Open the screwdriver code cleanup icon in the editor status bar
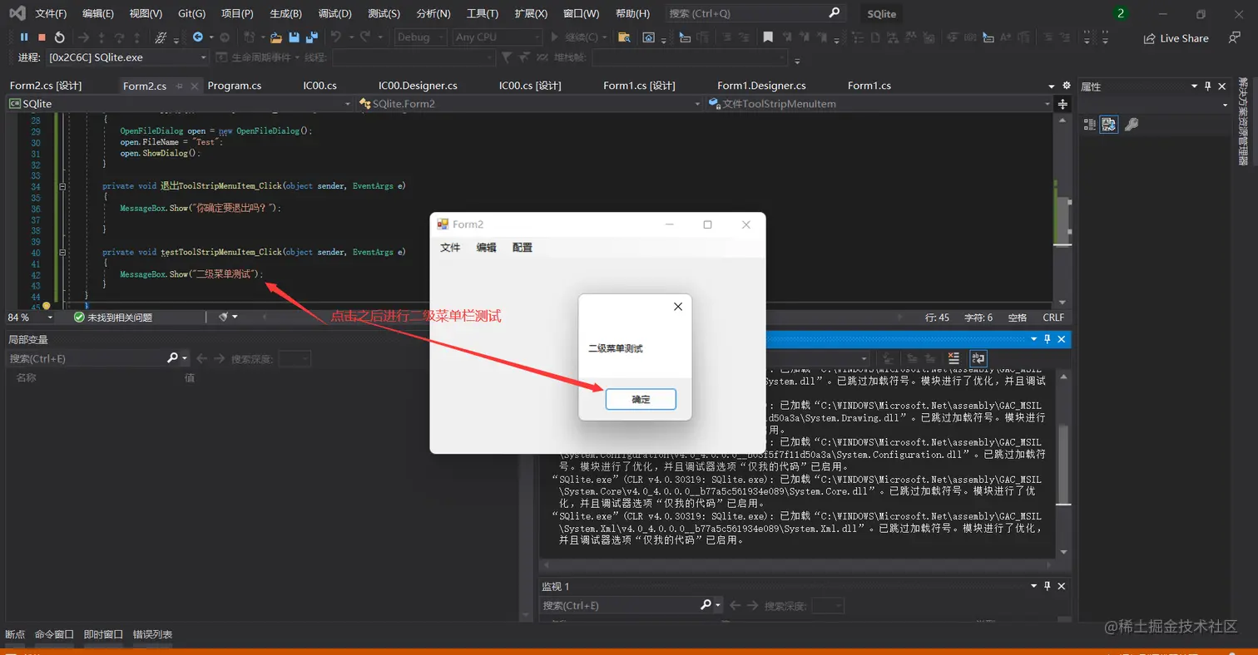This screenshot has width=1258, height=655. 223,317
